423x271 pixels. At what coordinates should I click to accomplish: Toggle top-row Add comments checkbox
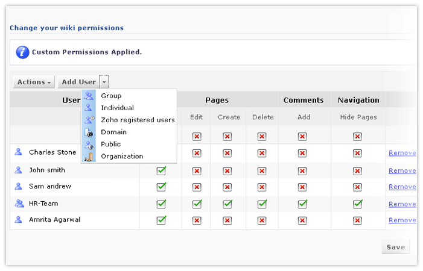(x=302, y=137)
